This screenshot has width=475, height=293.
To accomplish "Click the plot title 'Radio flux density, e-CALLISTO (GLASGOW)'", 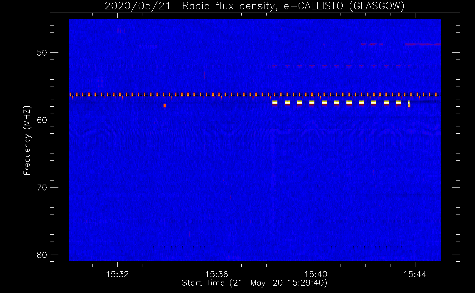I will tap(293, 6).
